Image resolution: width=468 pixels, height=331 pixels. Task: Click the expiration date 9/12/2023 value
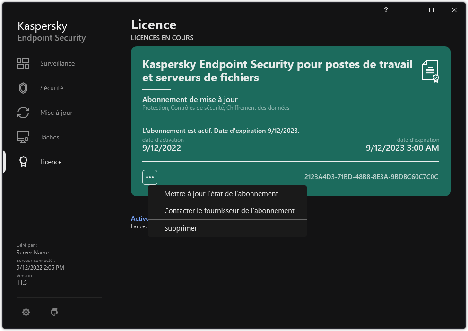pos(402,148)
